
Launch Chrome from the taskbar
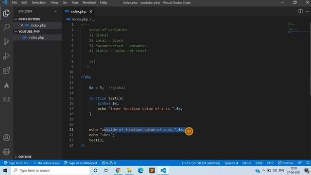point(118,171)
